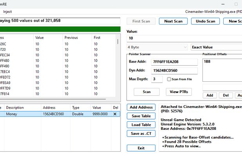Select the scan result row ending 7EEC4
Screen dimensions: 242x154
(58, 72)
